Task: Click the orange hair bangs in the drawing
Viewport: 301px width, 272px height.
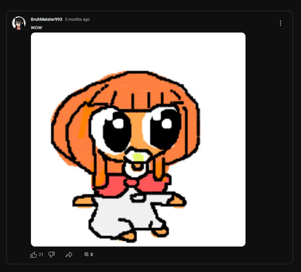Action: pyautogui.click(x=140, y=100)
